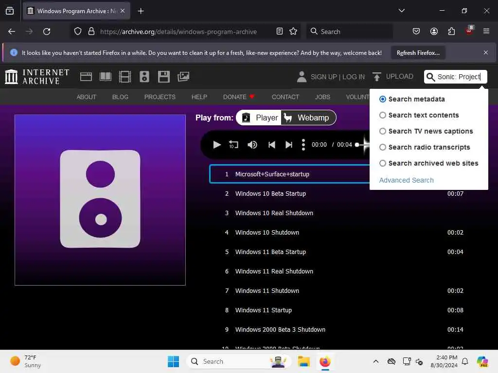Viewport: 498px width, 373px height.
Task: Switch playback to Webamp
Action: tap(308, 118)
